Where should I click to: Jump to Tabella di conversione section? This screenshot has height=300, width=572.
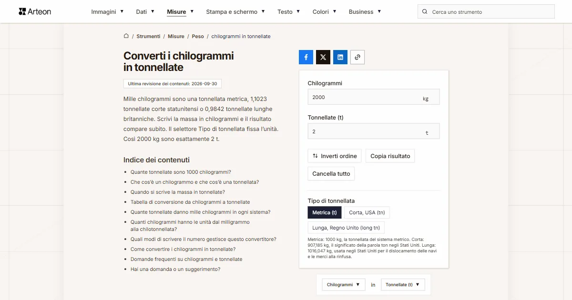pyautogui.click(x=190, y=202)
